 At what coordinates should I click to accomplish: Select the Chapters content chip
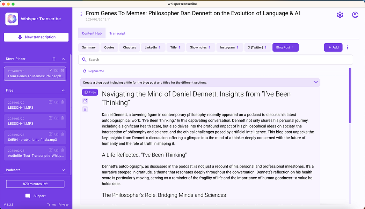pos(130,47)
